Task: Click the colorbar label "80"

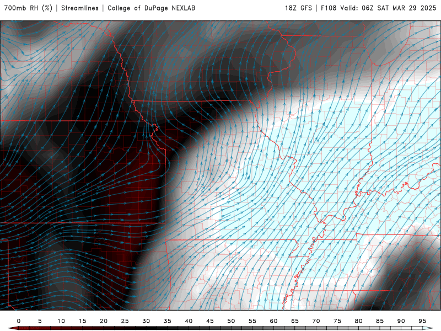Action: (x=358, y=321)
